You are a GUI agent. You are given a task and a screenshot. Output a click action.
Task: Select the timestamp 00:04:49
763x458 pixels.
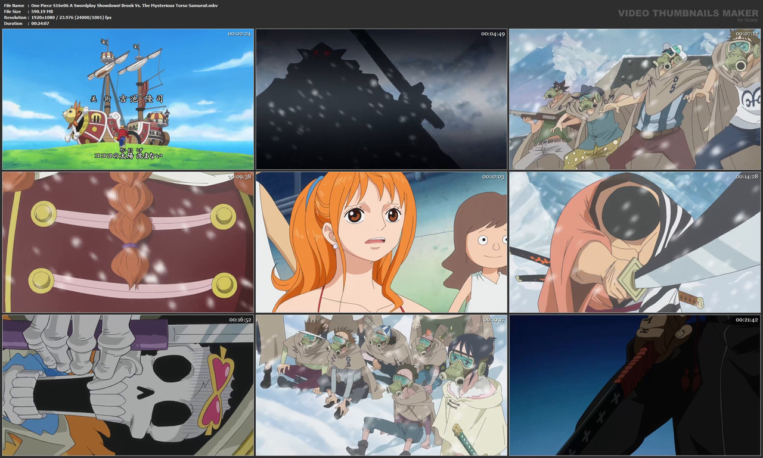coord(493,35)
